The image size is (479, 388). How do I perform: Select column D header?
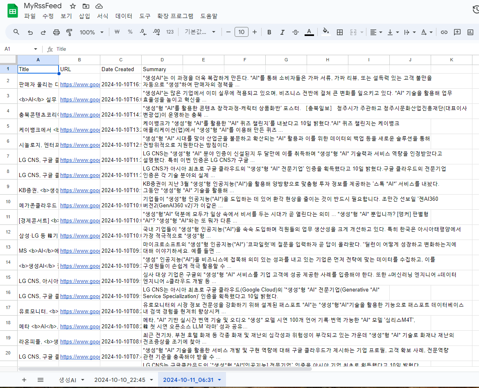point(162,60)
